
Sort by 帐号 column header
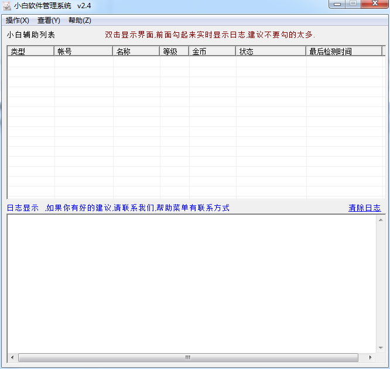point(83,51)
